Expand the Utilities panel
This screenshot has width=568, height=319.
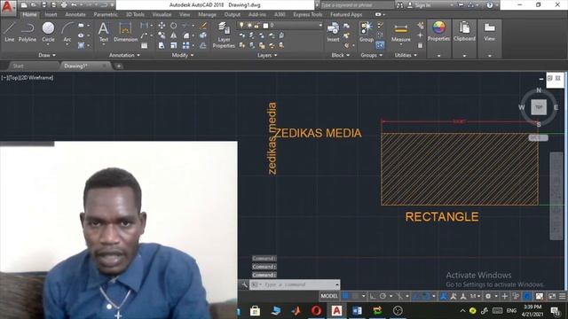pos(406,55)
